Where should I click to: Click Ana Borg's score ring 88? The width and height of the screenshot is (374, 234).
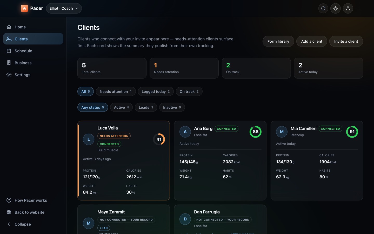coord(256,132)
